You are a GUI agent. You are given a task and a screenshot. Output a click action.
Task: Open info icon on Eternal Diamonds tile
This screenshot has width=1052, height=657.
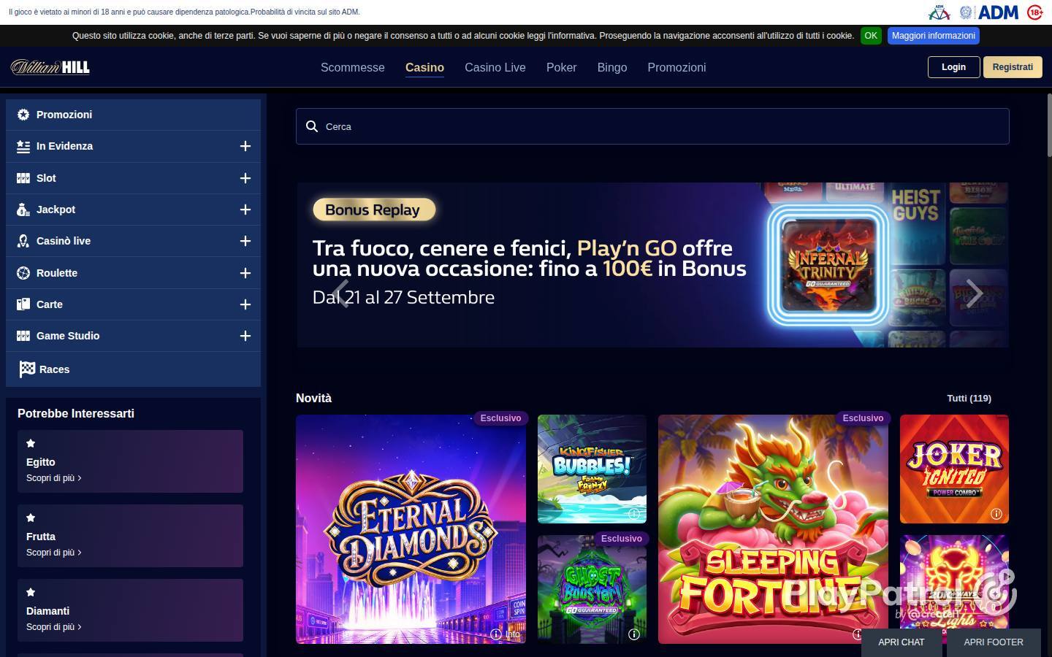497,634
